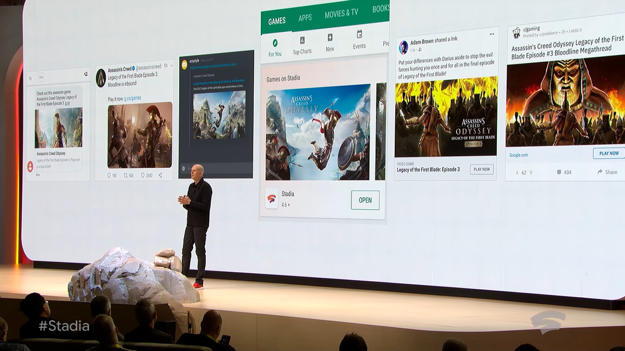This screenshot has width=625, height=351.
Task: Follow the google.com/games URL in chat
Action: 213,66
